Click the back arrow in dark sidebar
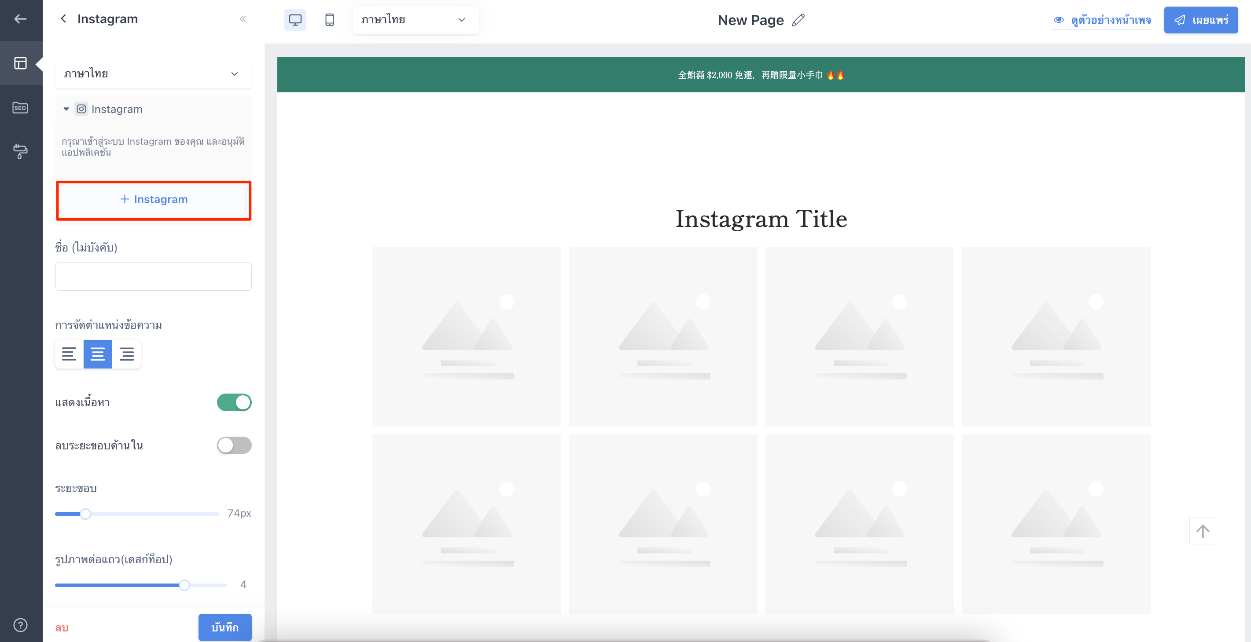The image size is (1251, 642). (20, 19)
